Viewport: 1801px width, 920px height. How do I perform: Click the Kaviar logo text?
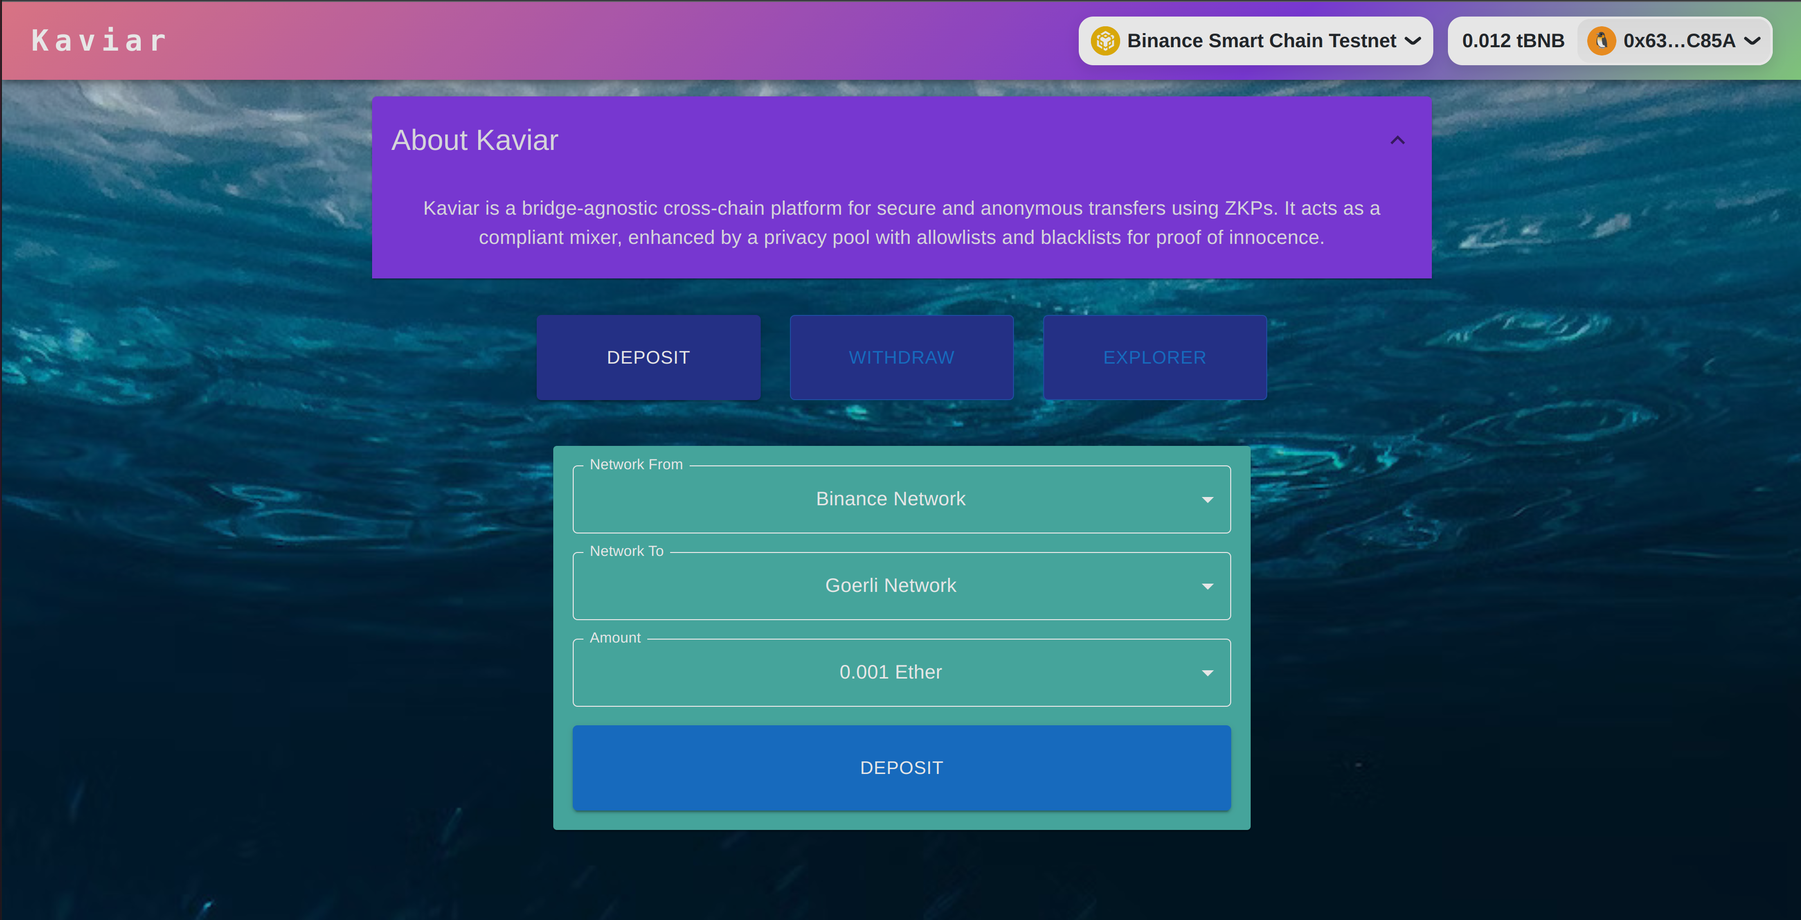pos(100,40)
